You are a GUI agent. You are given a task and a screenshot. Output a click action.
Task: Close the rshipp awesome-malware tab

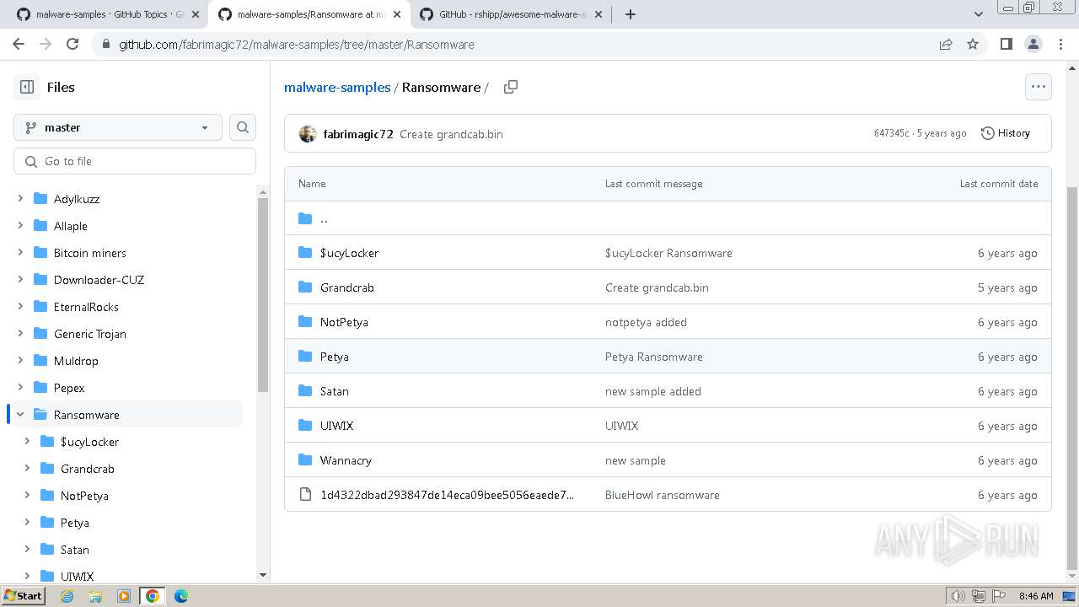tap(599, 14)
